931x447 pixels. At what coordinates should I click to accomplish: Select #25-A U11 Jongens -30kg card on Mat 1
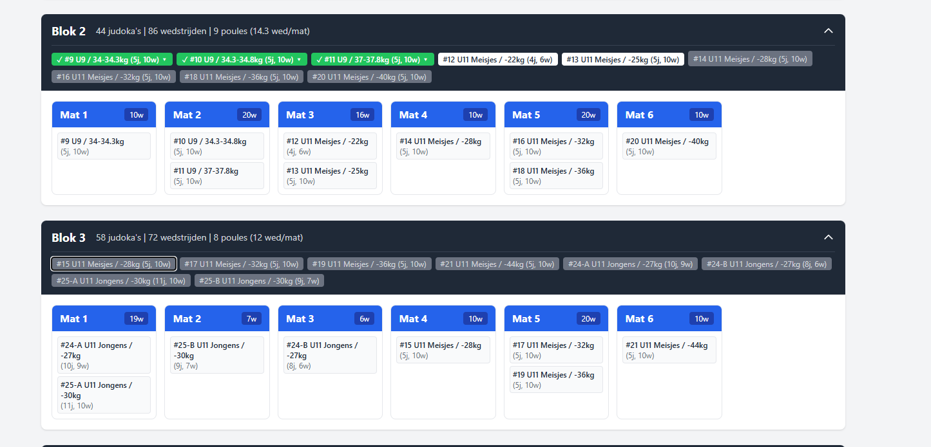point(103,395)
